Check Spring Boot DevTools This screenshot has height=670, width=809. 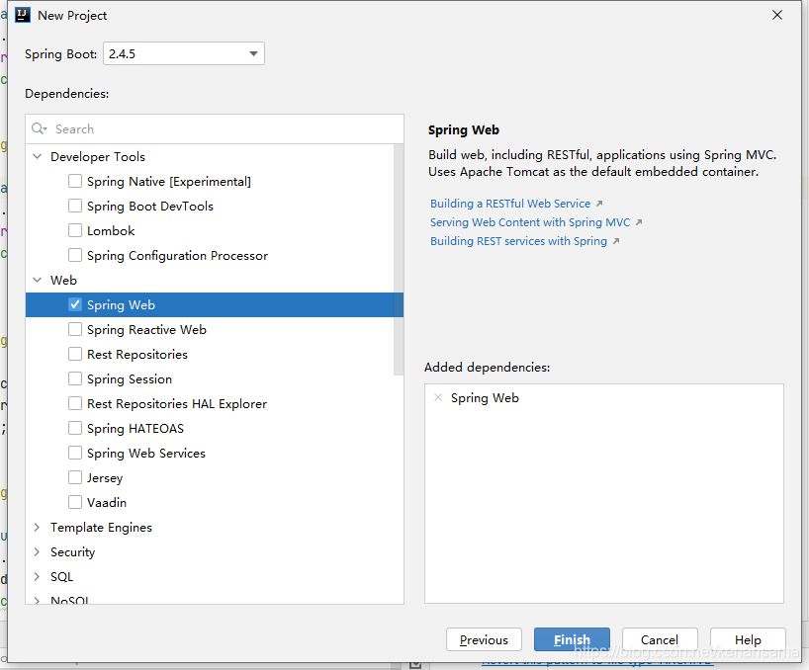(x=75, y=206)
